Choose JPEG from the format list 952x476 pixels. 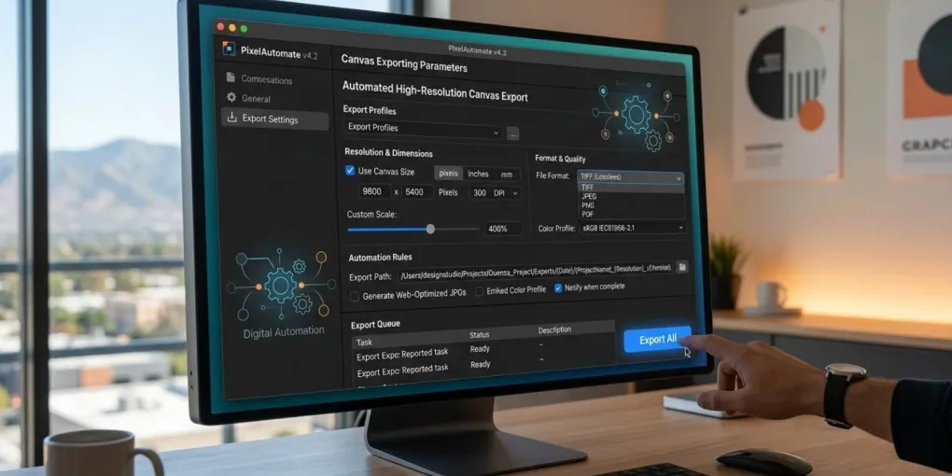630,197
